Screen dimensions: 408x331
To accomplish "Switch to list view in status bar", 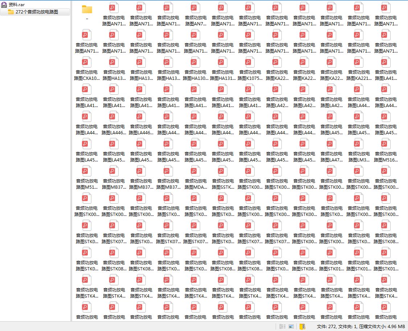I will coord(282,326).
